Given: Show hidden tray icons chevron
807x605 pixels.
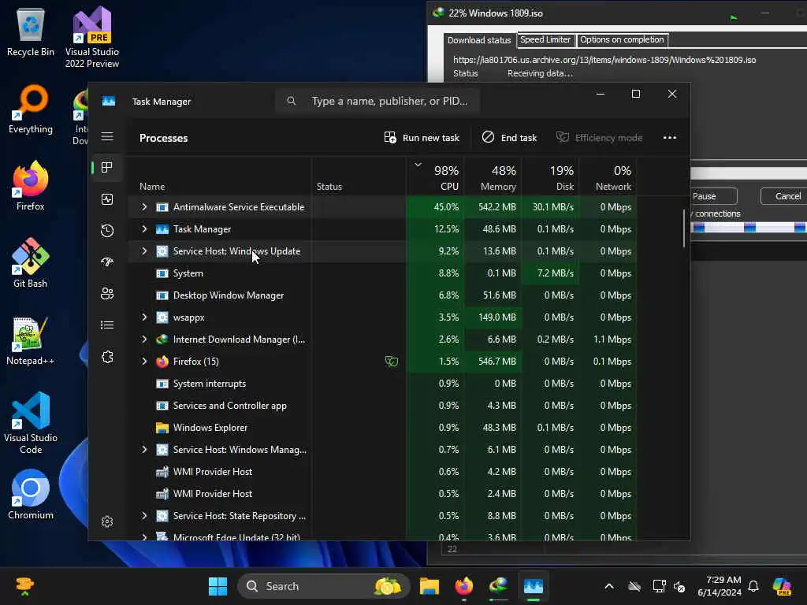Looking at the screenshot, I should click(609, 586).
